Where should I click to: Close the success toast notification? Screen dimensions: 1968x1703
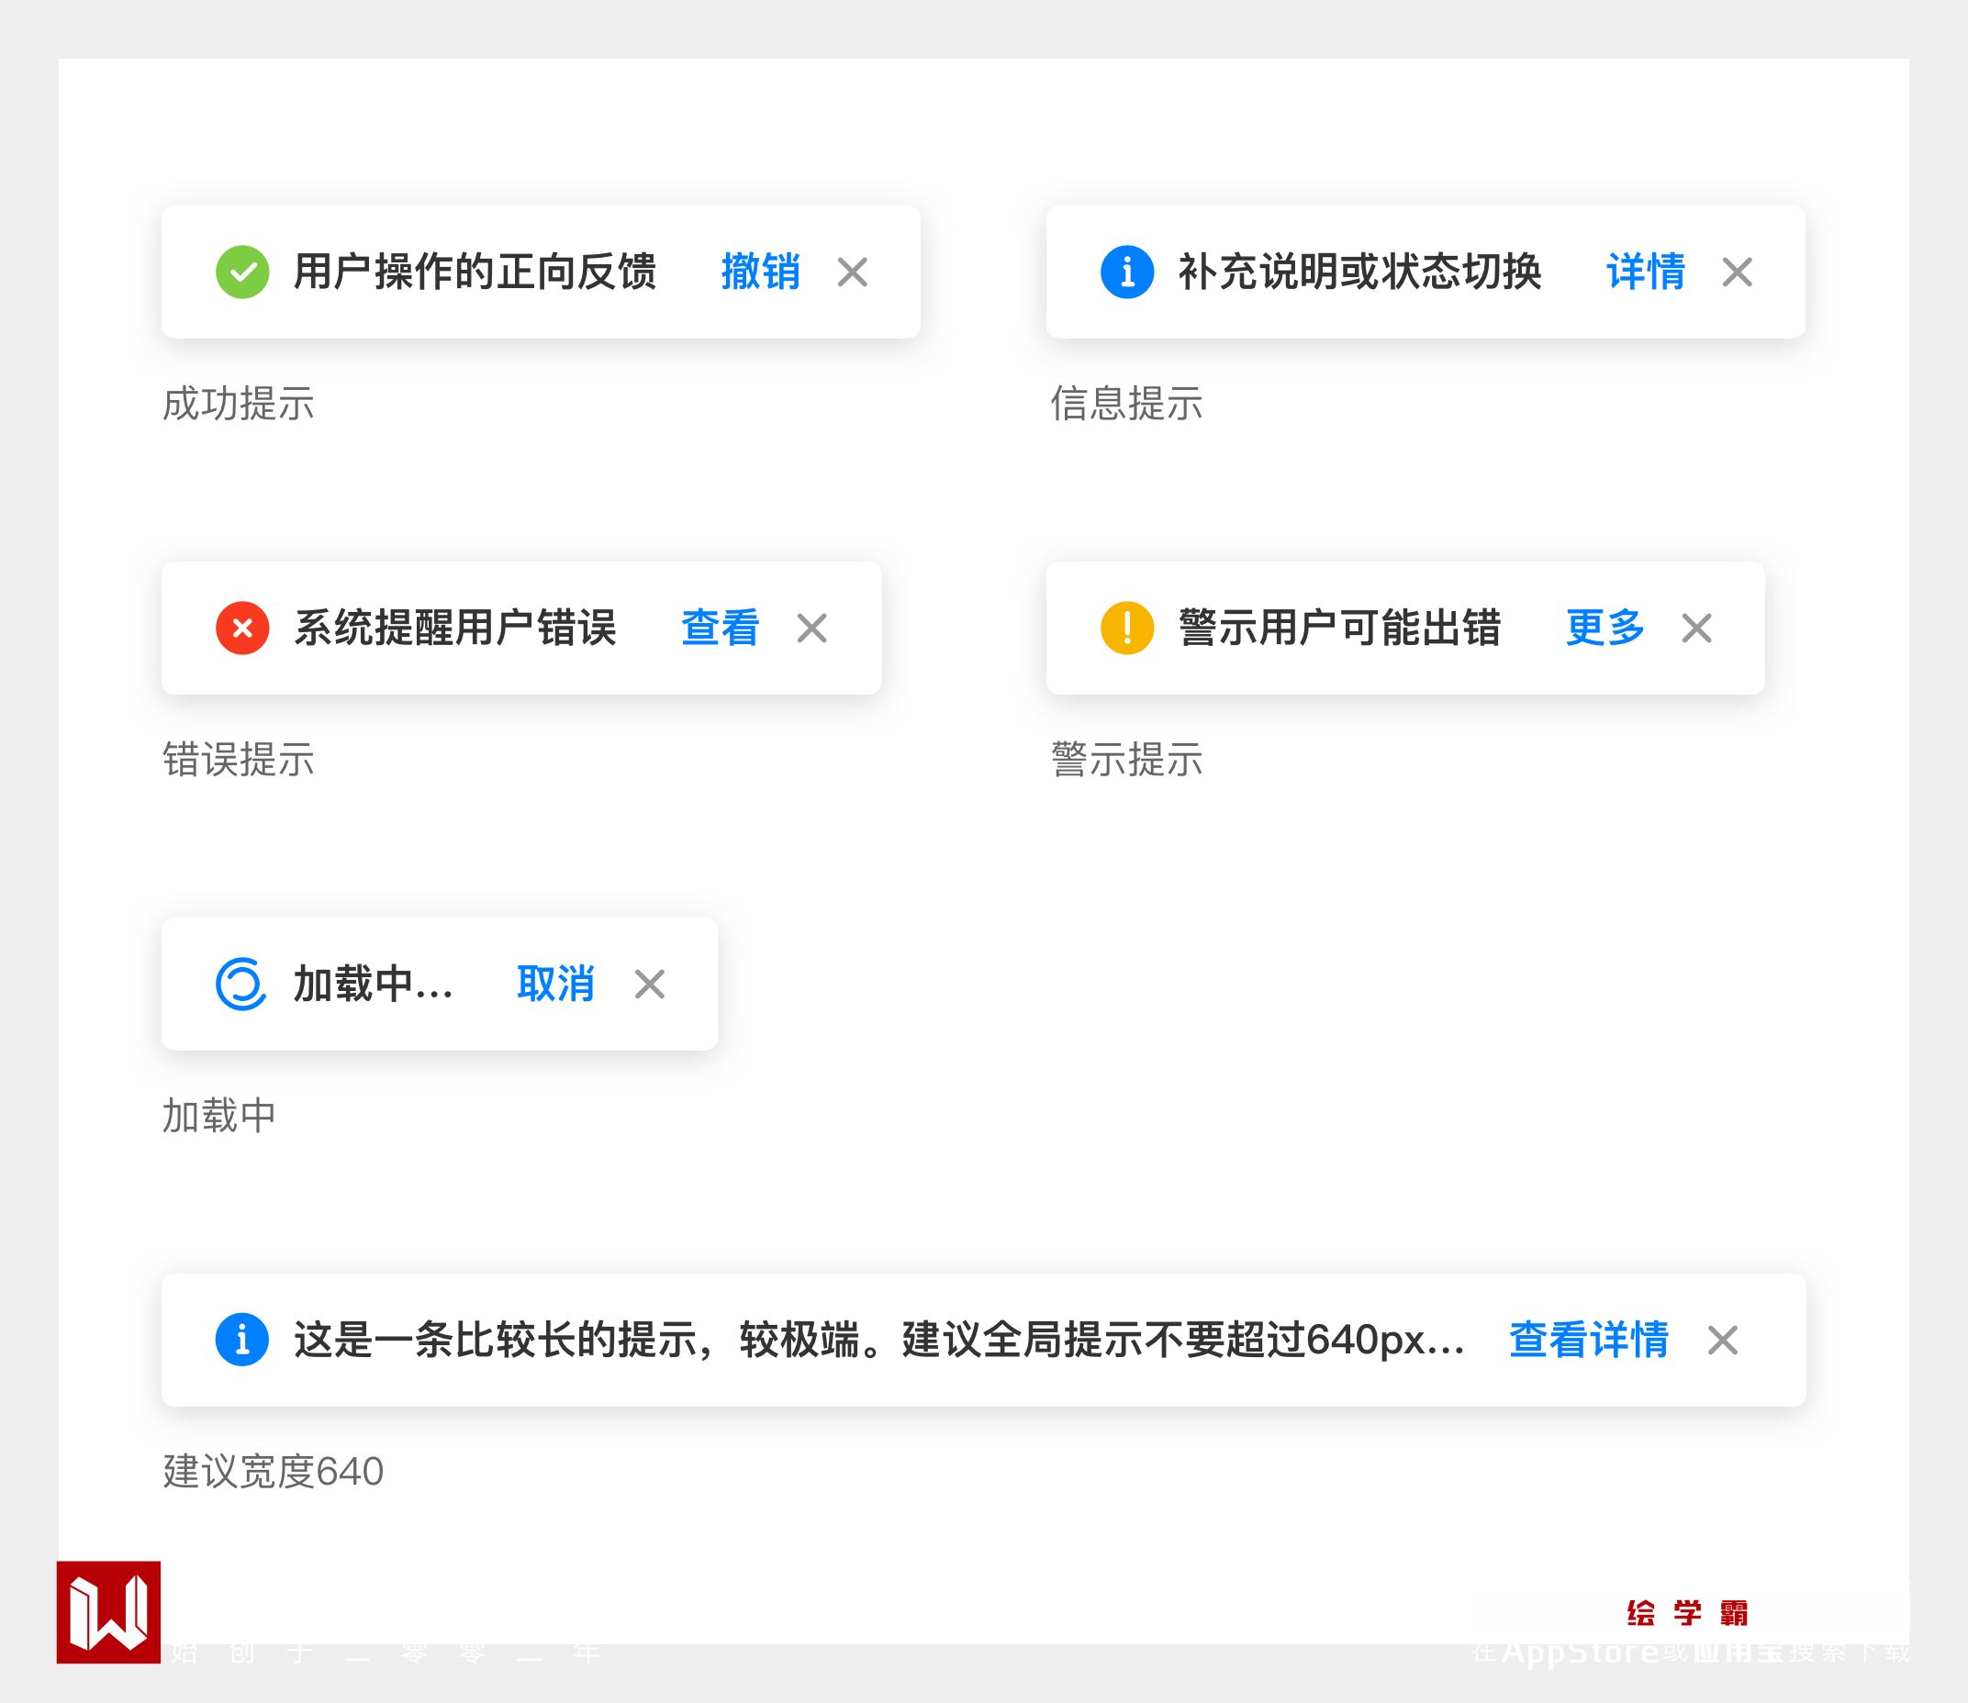point(852,273)
